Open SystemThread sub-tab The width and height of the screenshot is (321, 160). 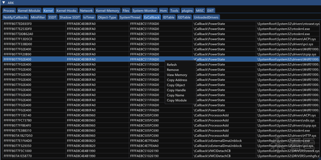coord(130,17)
